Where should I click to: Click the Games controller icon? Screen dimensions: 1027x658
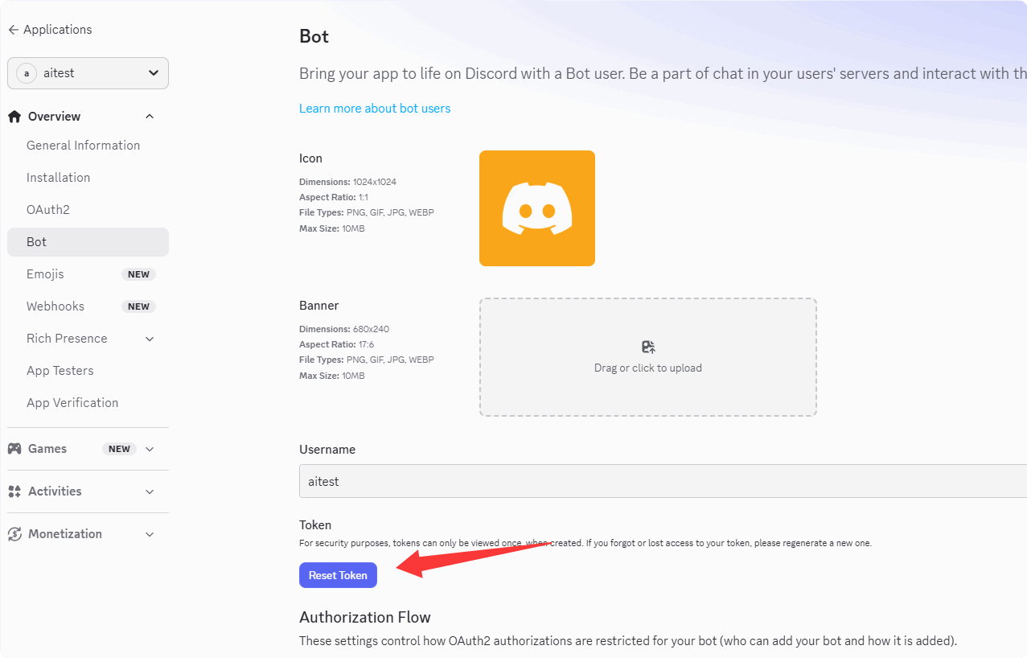14,449
